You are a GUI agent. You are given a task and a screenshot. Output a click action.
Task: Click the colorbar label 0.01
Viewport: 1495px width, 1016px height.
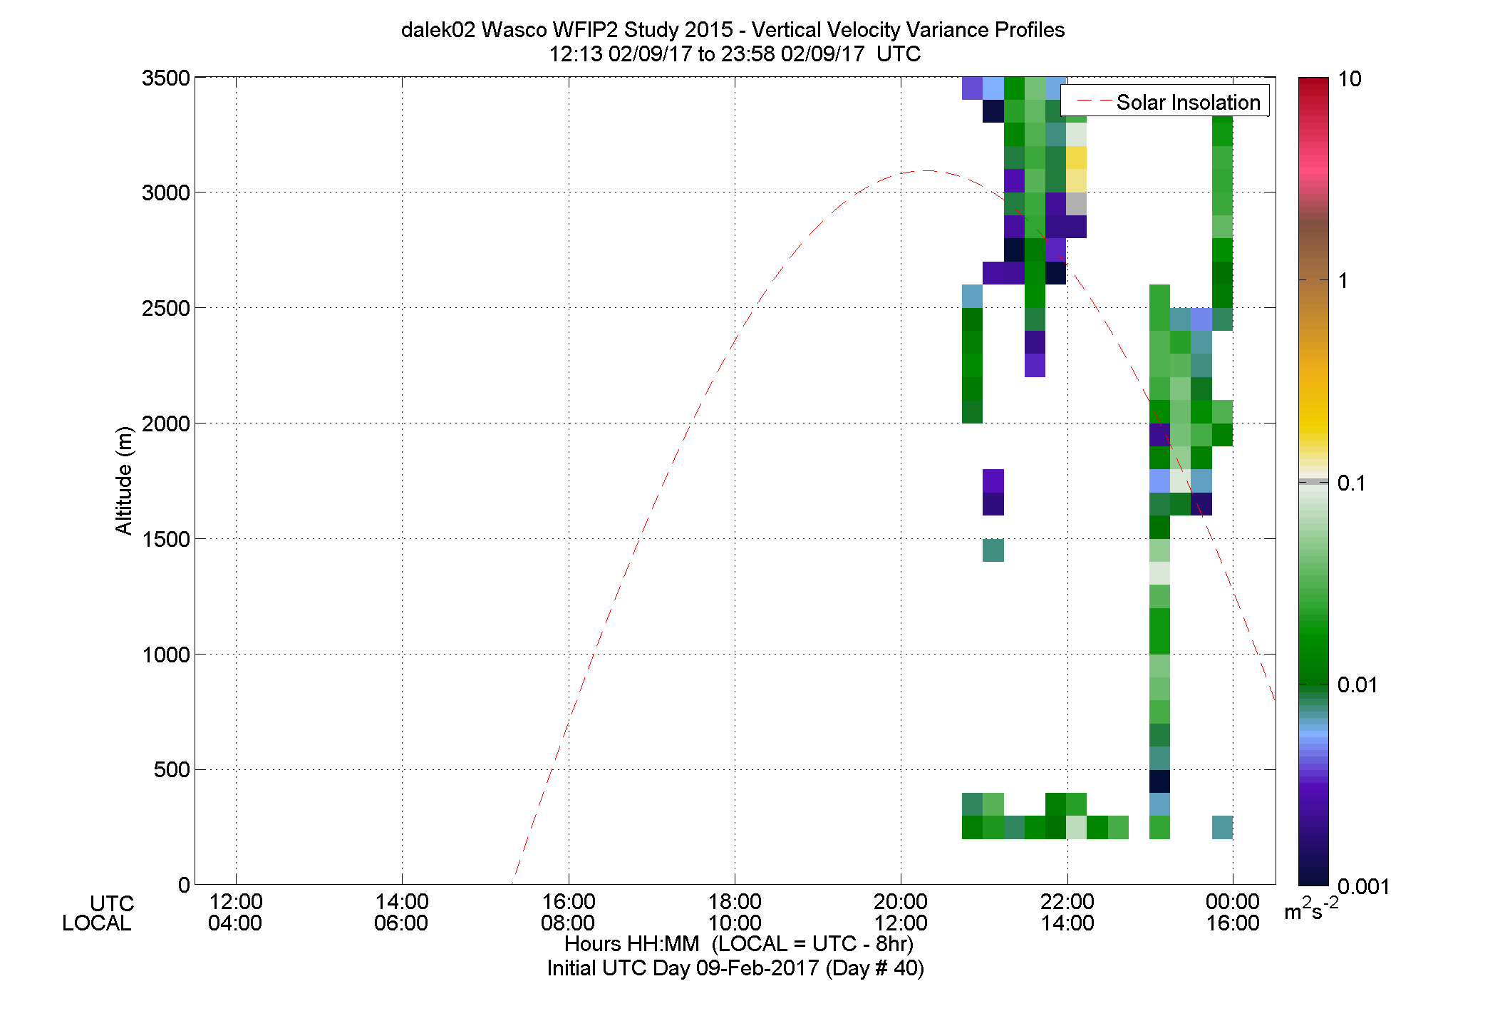1357,685
